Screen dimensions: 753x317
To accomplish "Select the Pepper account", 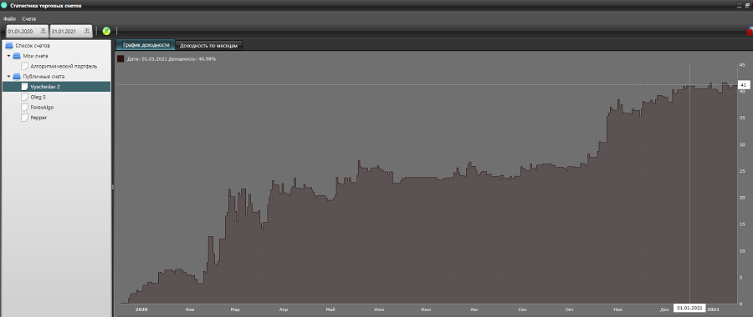I will (38, 118).
